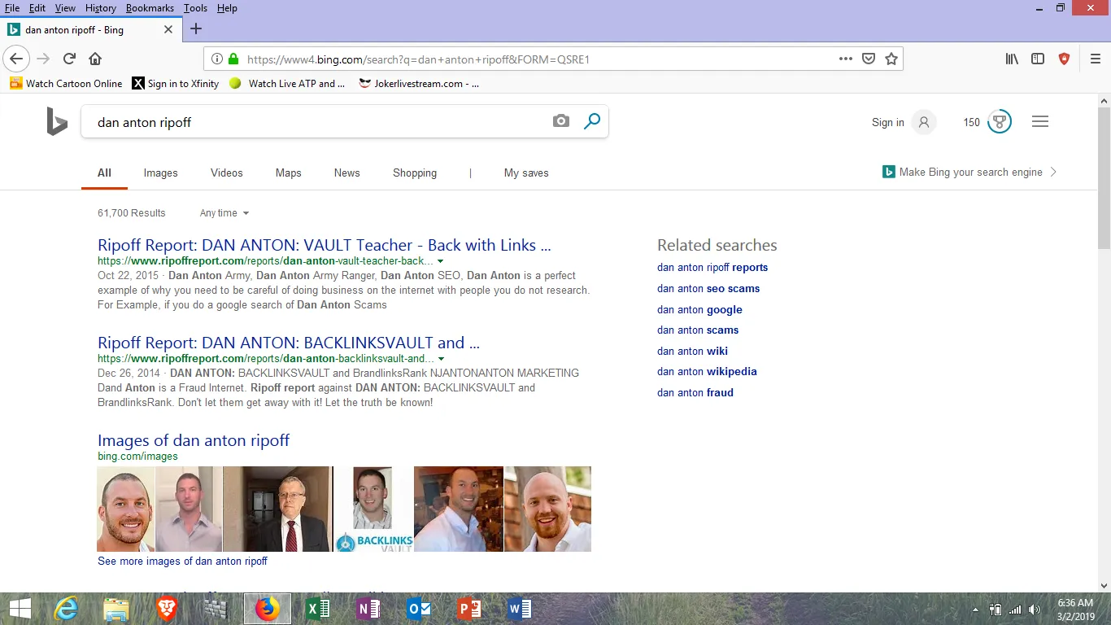Open the BACKLINKS VAULT image thumbnail
This screenshot has width=1111, height=625.
[373, 509]
